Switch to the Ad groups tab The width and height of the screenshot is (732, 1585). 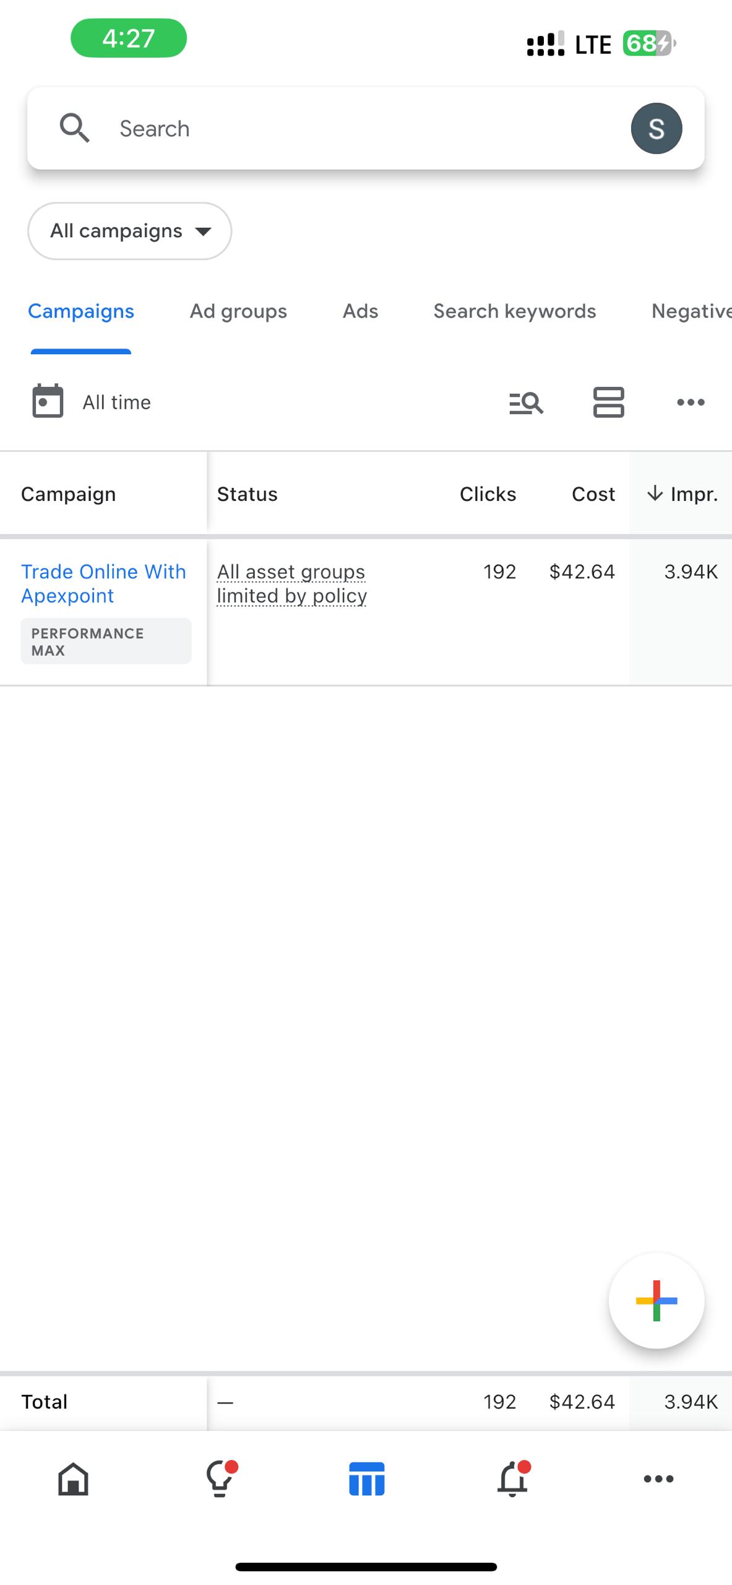pyautogui.click(x=238, y=311)
